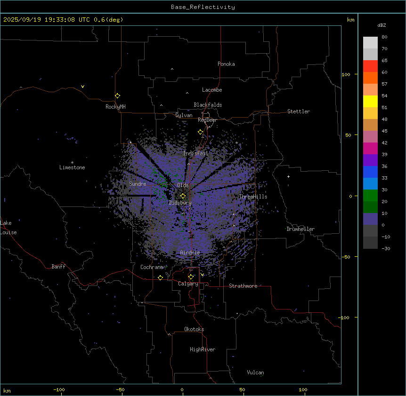Click the yellow diamond marker below Cochrane
The image size is (406, 396).
(x=160, y=278)
